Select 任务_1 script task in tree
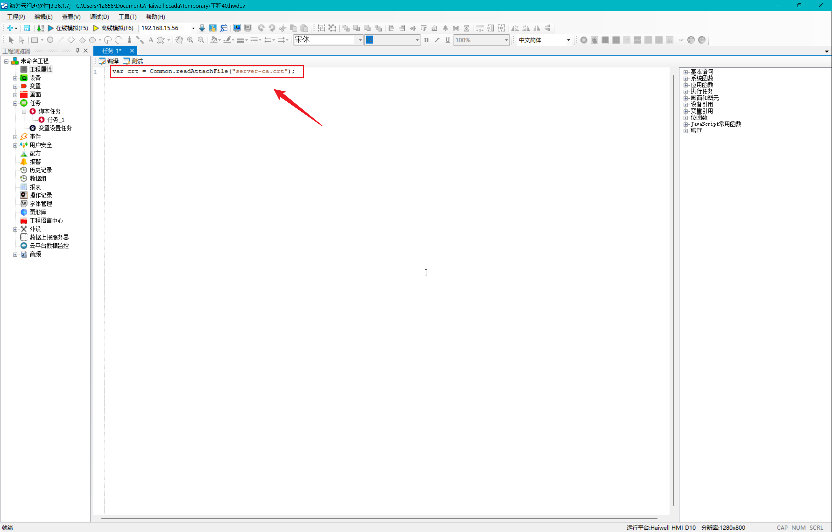Screen dimensions: 832x532 (x=56, y=120)
